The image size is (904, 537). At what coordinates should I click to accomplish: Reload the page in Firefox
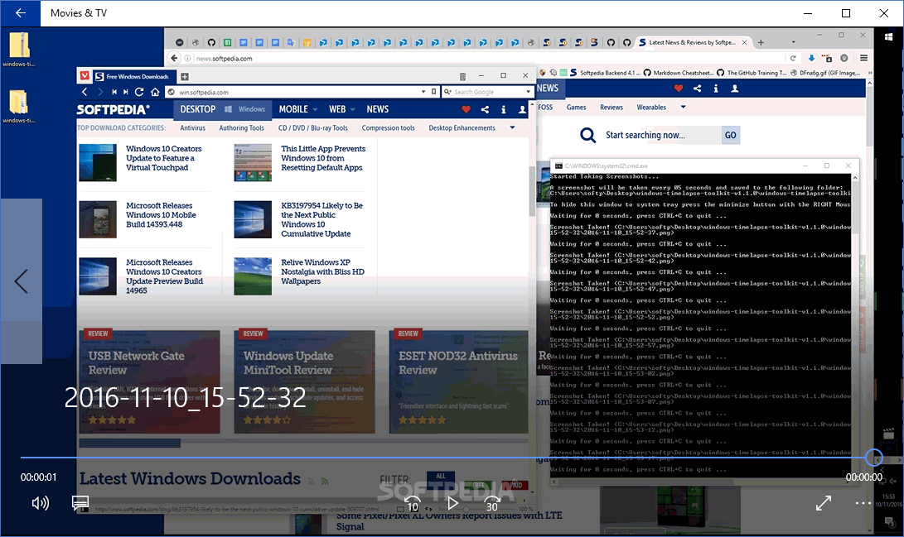793,58
